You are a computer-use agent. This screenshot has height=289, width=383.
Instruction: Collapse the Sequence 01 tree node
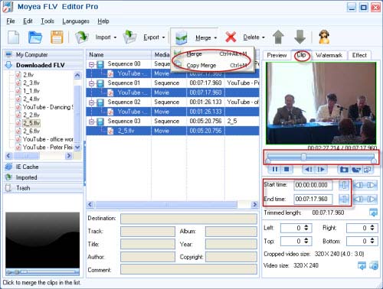(x=91, y=83)
